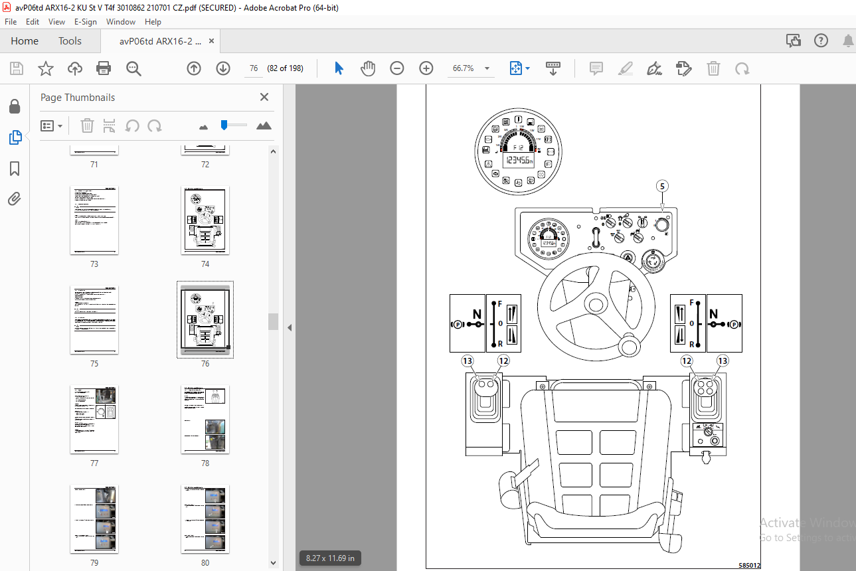Open the fit page options dropdown
856x571 pixels.
point(520,68)
